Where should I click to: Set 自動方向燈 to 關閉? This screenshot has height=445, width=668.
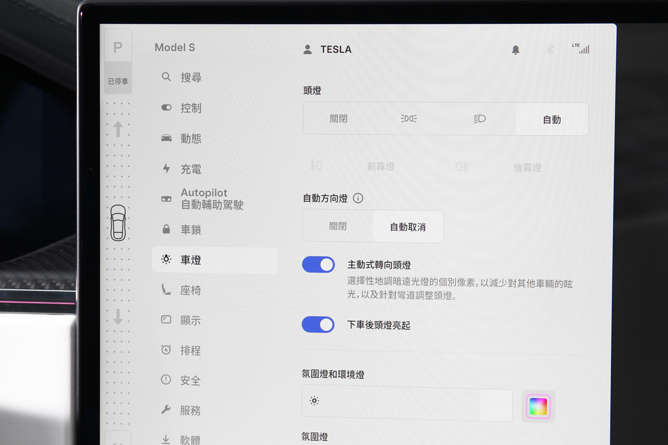[338, 226]
